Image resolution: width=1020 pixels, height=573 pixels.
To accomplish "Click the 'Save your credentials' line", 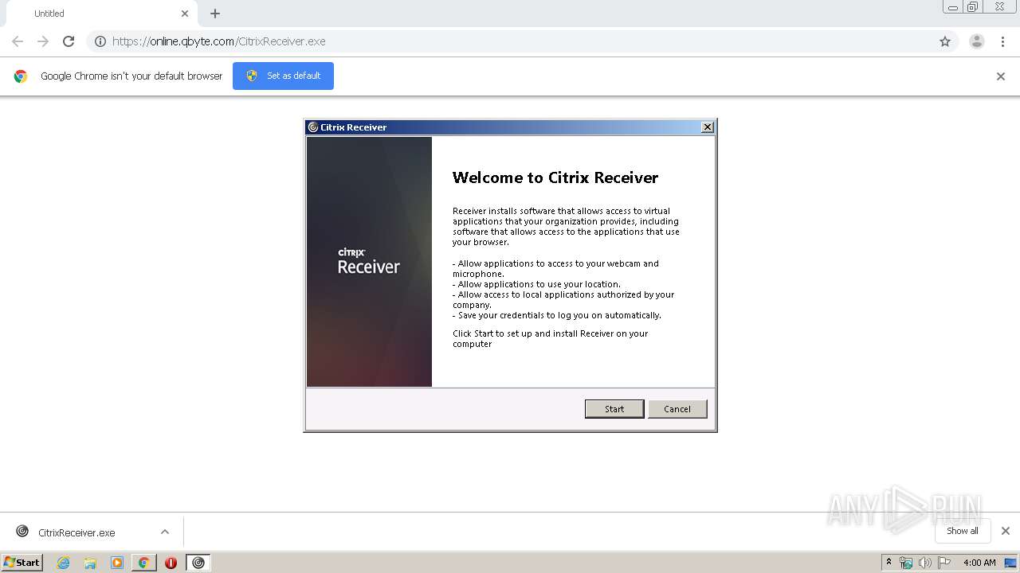I will tap(557, 315).
